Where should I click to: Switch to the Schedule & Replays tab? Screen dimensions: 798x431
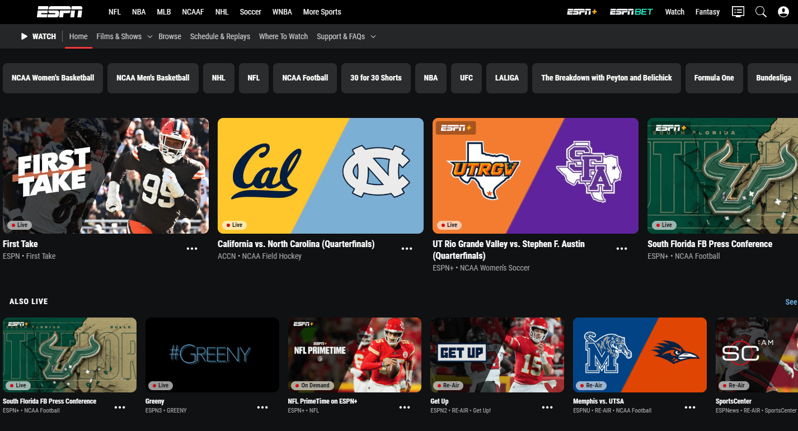[x=220, y=36]
